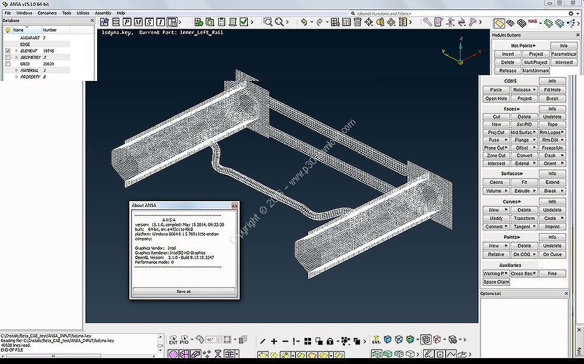
Task: Open the Materials (M) list icon
Action: 138,22
